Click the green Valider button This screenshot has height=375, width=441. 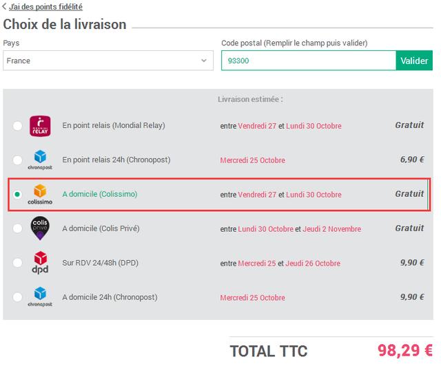click(x=414, y=61)
